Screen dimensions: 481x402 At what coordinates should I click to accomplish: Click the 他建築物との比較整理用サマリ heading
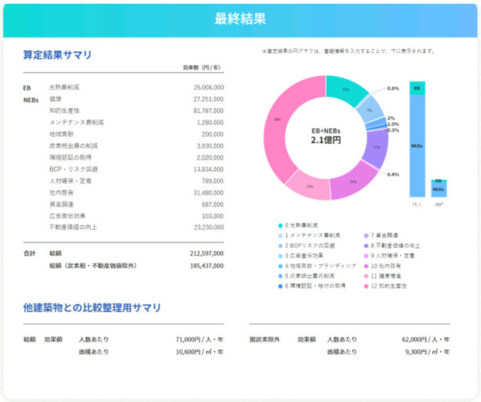point(92,307)
